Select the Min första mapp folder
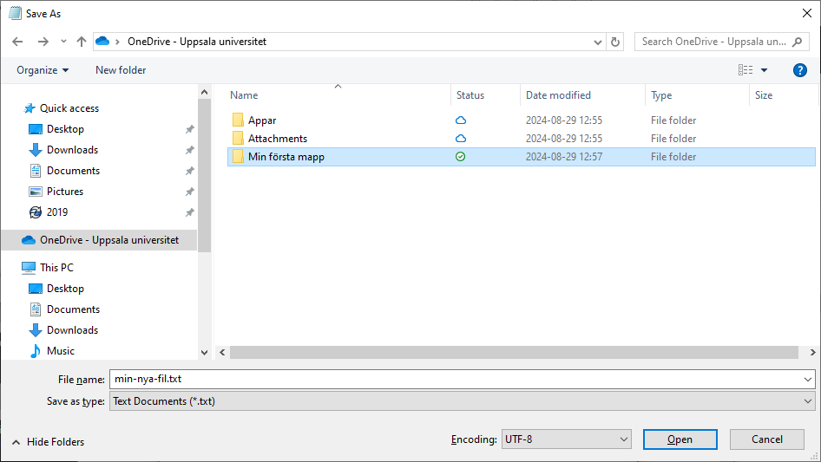 point(521,157)
